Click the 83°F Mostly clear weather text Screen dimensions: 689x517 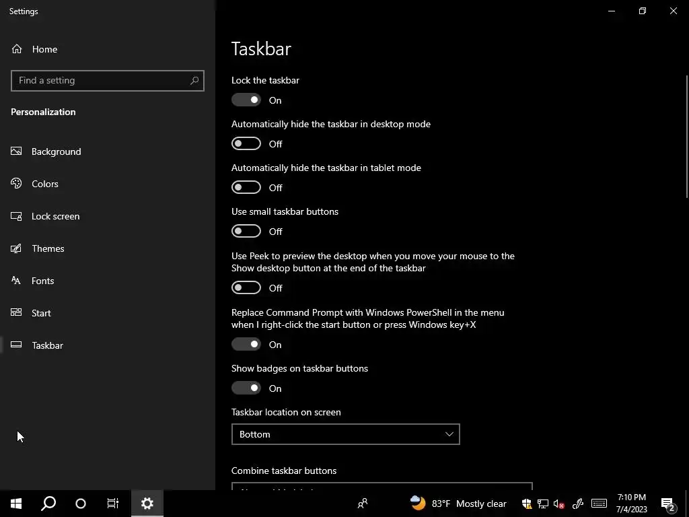pos(469,504)
